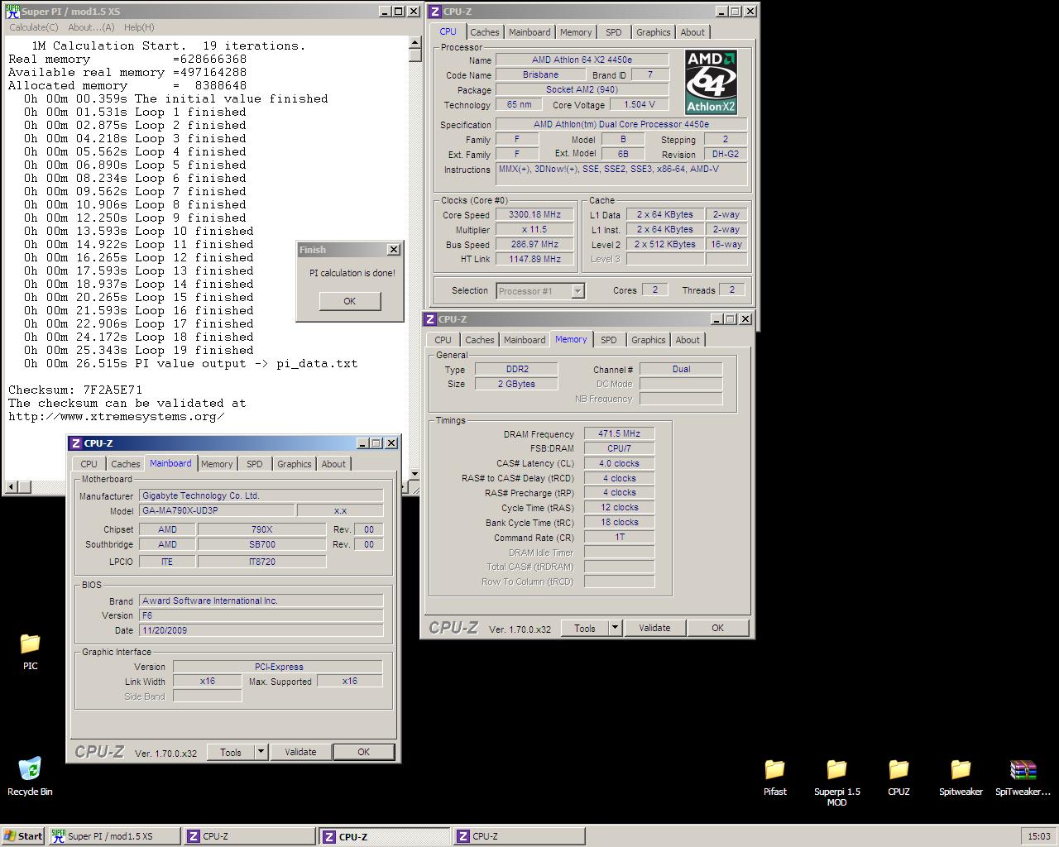Click the Bus Speed value 286.97 MHz
1059x847 pixels.
(534, 244)
